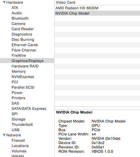Open the Memory category
The height and width of the screenshot is (157, 140).
[x=19, y=71]
